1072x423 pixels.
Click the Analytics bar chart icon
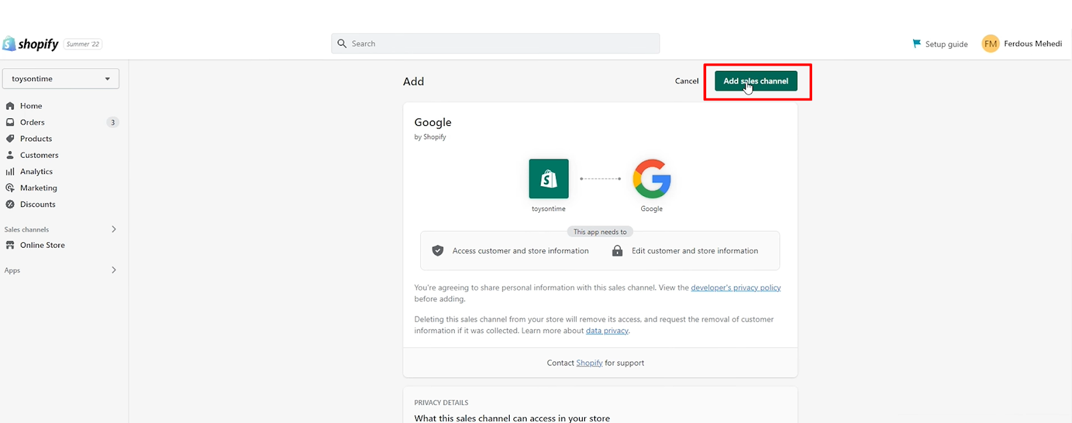click(x=10, y=171)
